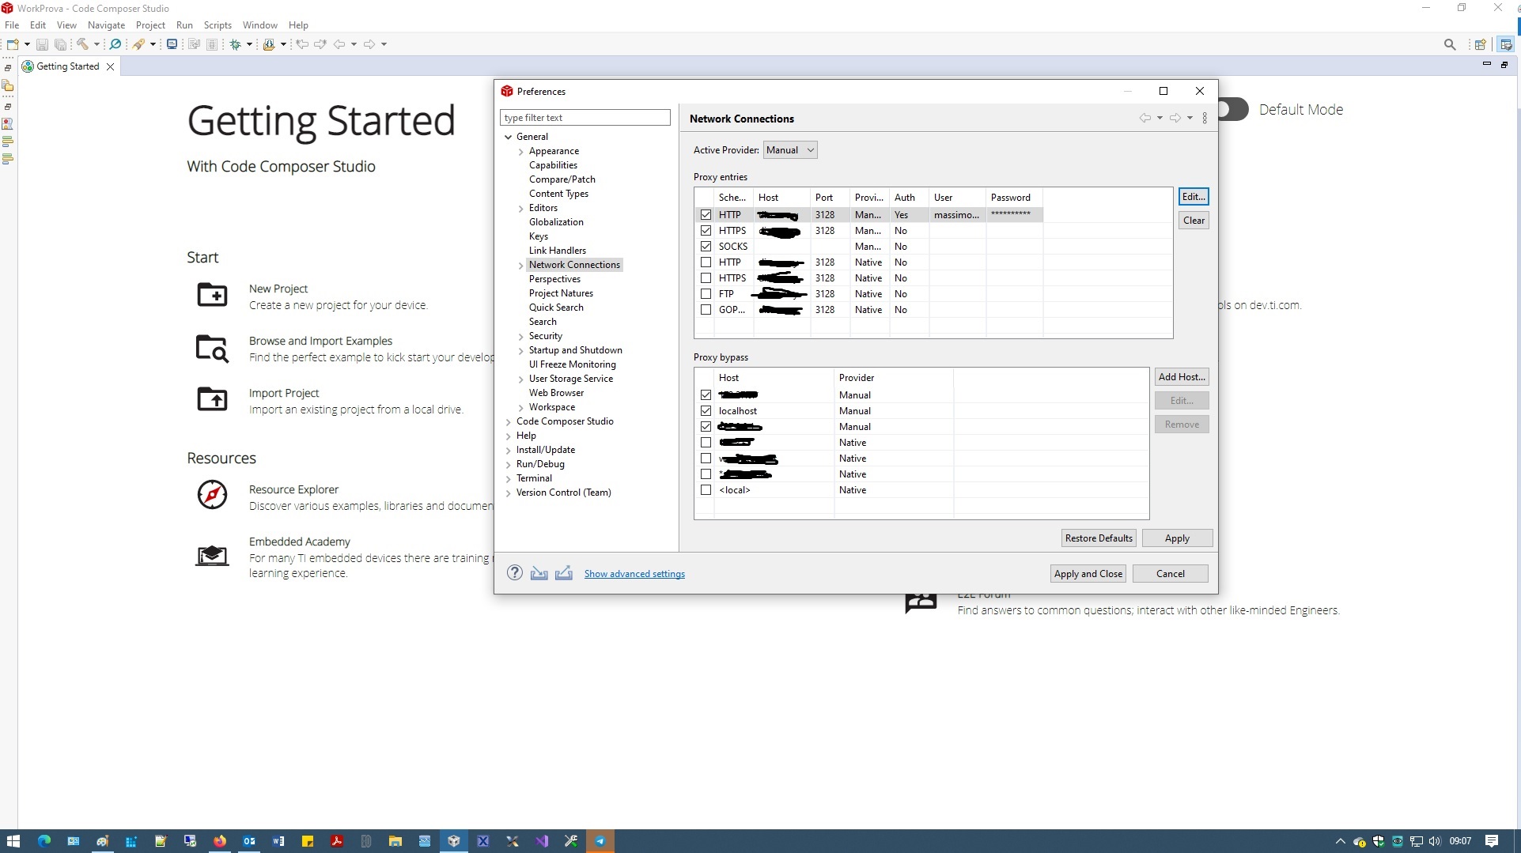
Task: Open the Window menu
Action: pos(260,25)
